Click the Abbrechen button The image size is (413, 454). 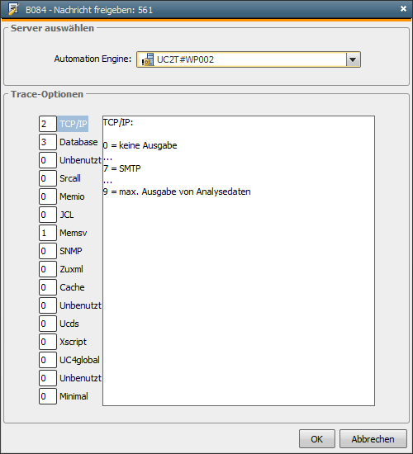(x=373, y=439)
